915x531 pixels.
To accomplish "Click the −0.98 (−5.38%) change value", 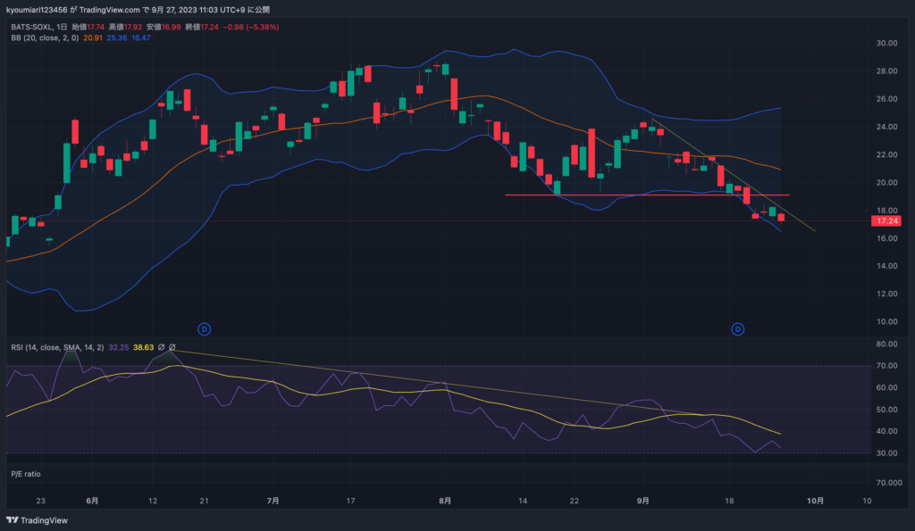I will pyautogui.click(x=251, y=27).
